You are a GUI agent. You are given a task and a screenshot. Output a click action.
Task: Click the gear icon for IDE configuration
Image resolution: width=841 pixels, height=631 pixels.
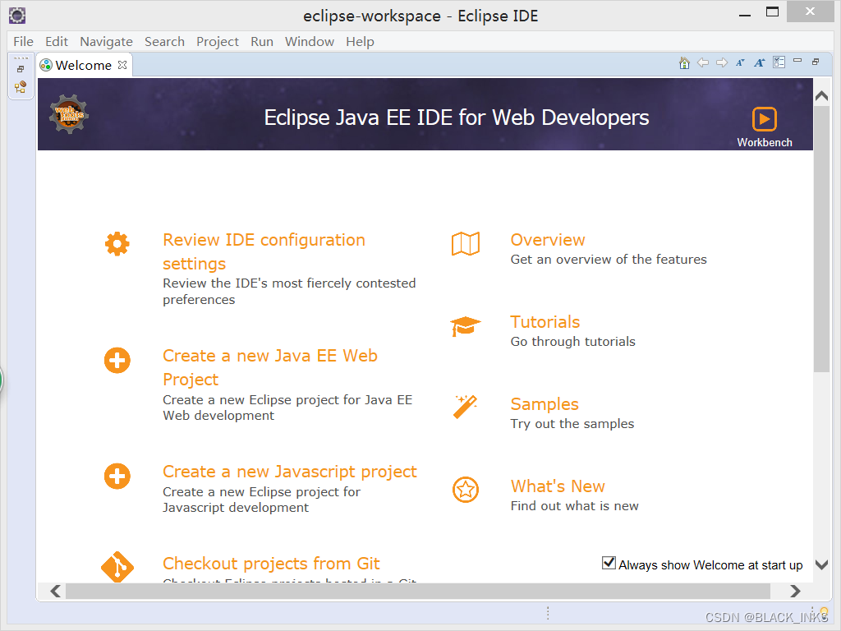click(x=117, y=244)
